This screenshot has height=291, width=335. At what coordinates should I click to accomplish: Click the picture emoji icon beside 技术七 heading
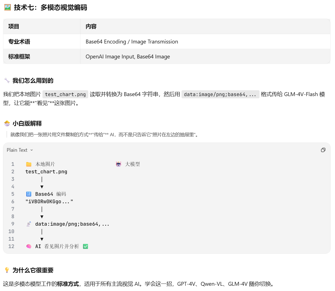[x=7, y=7]
